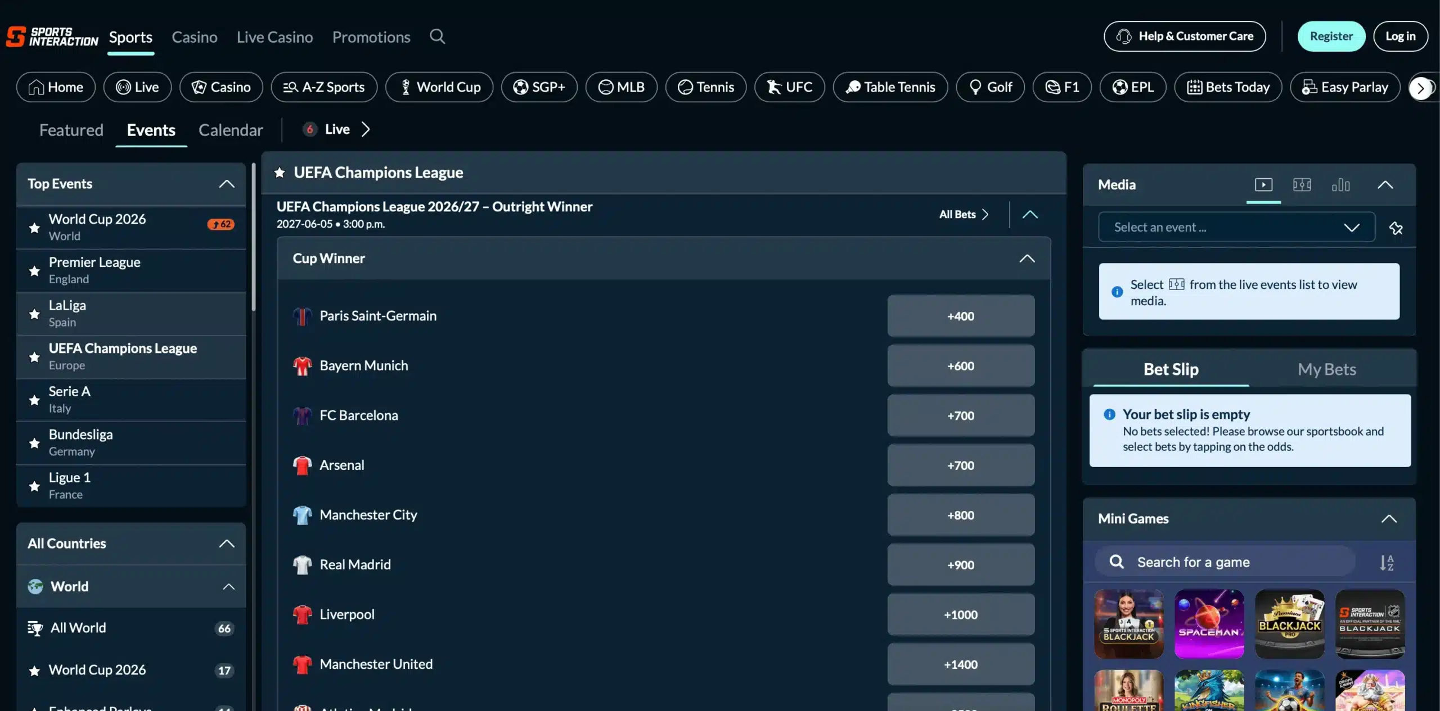The image size is (1440, 711).
Task: Open the Select an event dropdown
Action: pyautogui.click(x=1236, y=227)
